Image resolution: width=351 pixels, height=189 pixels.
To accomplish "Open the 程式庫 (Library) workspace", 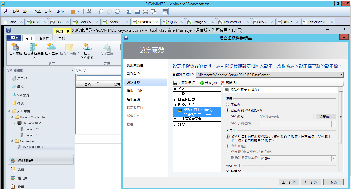I will (41, 178).
